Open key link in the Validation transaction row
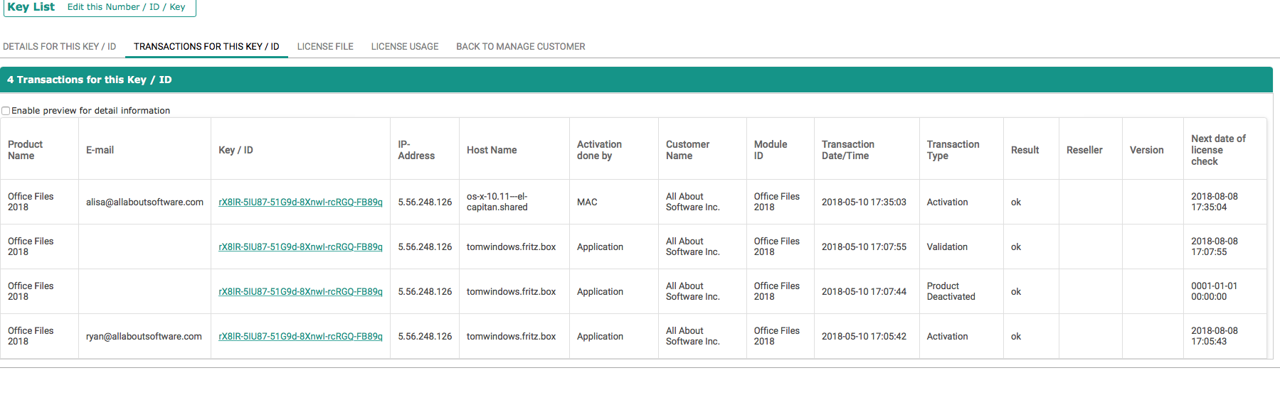 tap(300, 247)
